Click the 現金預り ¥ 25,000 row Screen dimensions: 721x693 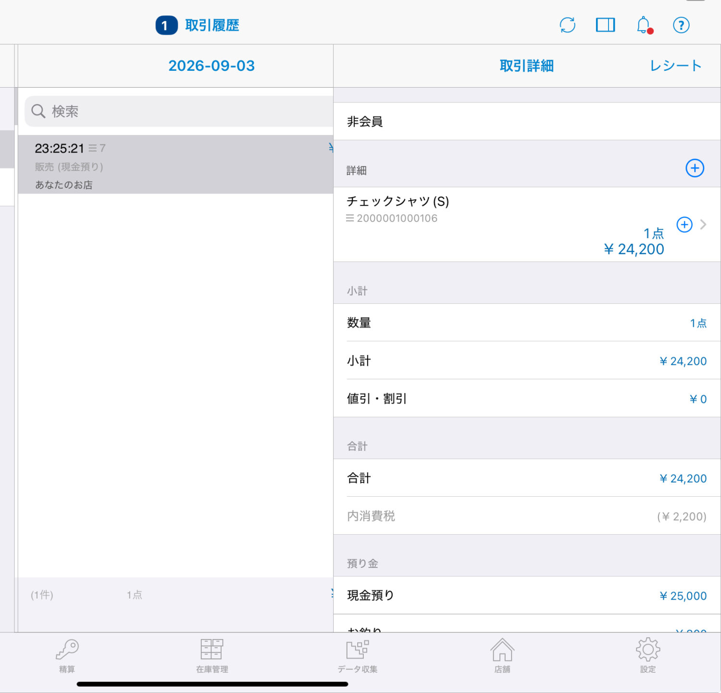(527, 595)
